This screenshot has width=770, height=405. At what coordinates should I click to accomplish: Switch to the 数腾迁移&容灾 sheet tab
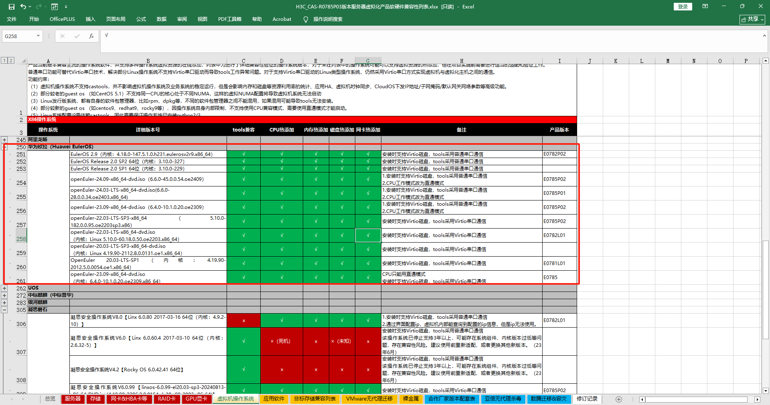coord(549,399)
